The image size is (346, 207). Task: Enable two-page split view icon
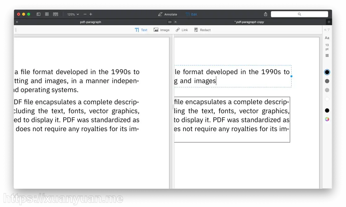point(56,14)
